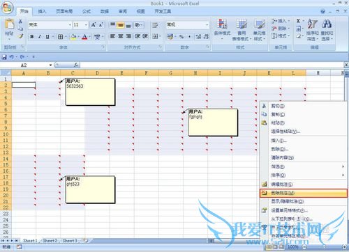
Task: Click the zoom out minus button
Action: pos(304,247)
